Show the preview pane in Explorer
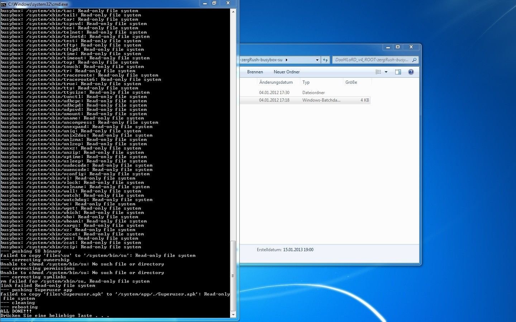This screenshot has height=322, width=516. [398, 72]
